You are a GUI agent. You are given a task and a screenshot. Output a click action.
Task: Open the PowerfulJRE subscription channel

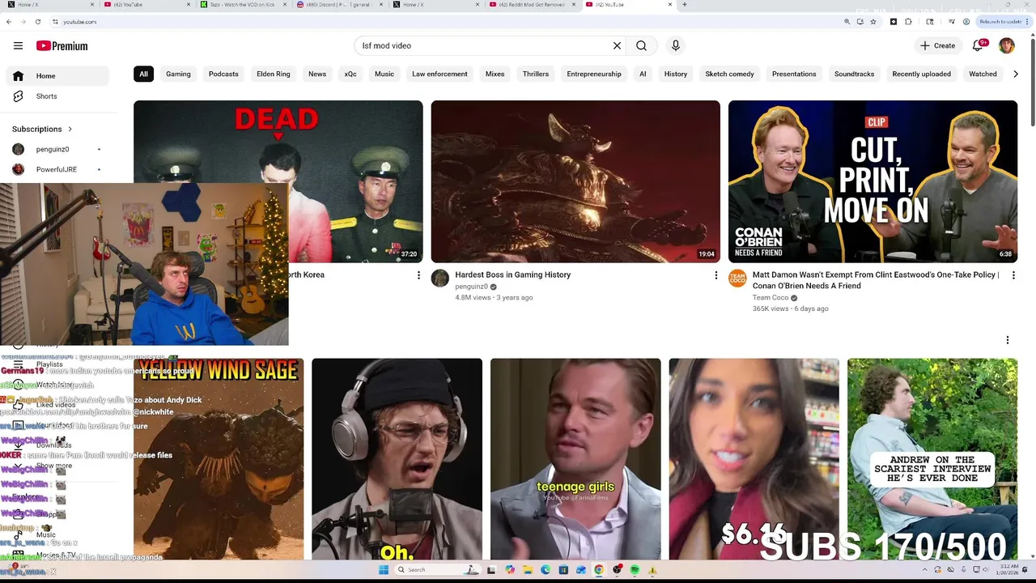[x=57, y=169]
